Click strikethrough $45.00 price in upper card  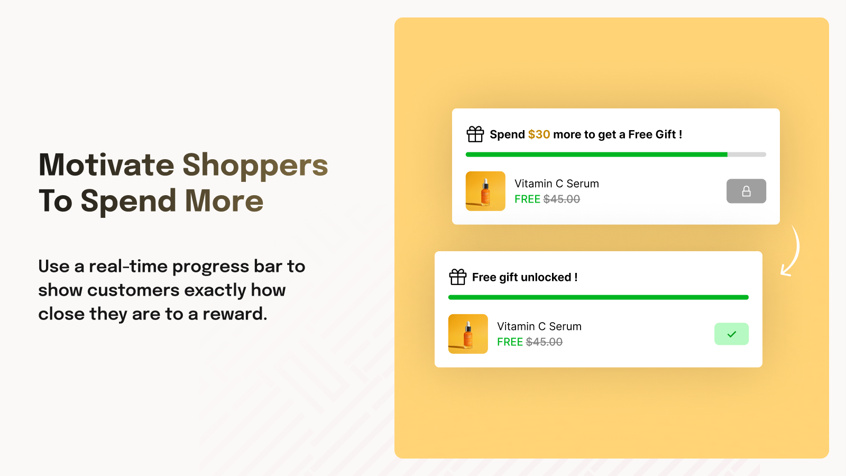click(x=562, y=199)
